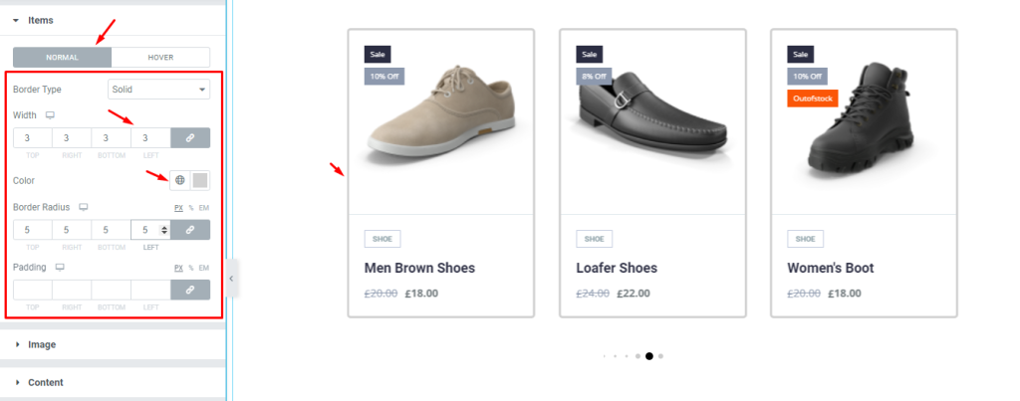Open the Border Type dropdown
Image resolution: width=1020 pixels, height=401 pixels.
click(158, 89)
